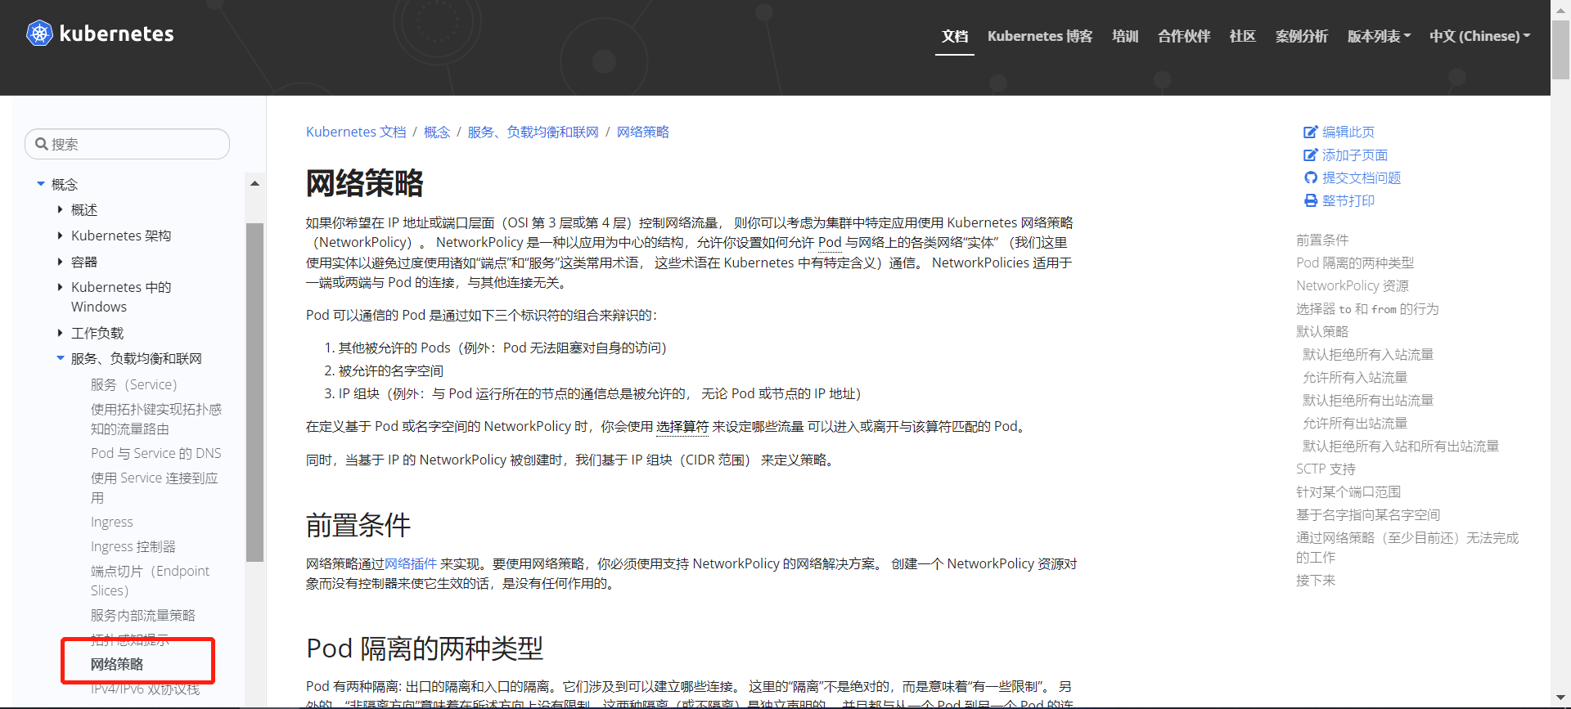
Task: Jump to 允许所有出站流量 in contents
Action: 1355,423
